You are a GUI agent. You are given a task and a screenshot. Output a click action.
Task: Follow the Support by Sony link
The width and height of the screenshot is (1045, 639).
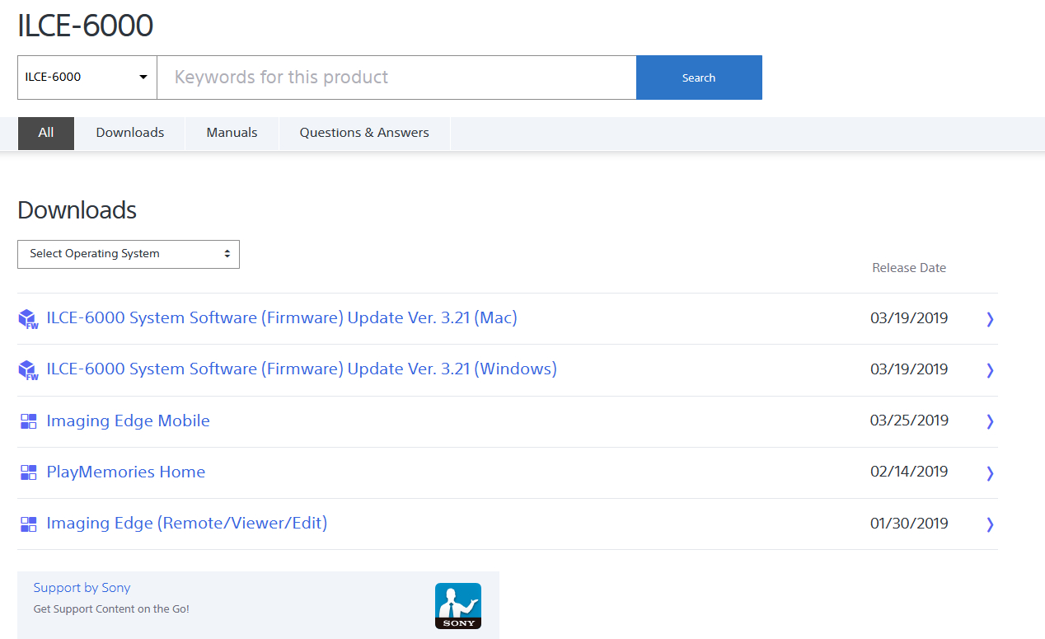[x=82, y=588]
